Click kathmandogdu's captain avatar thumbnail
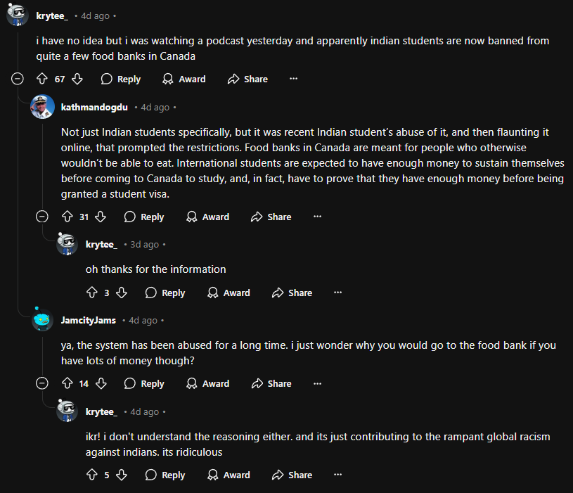Screen dimensions: 573x493 pyautogui.click(x=42, y=107)
